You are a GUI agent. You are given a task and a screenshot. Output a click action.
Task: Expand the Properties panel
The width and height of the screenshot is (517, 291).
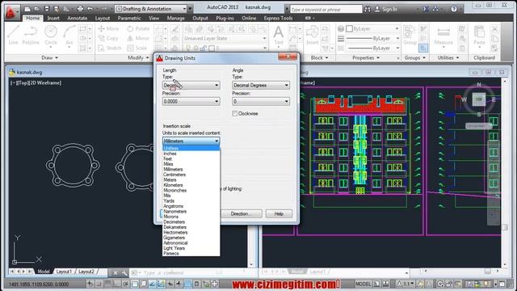(366, 57)
